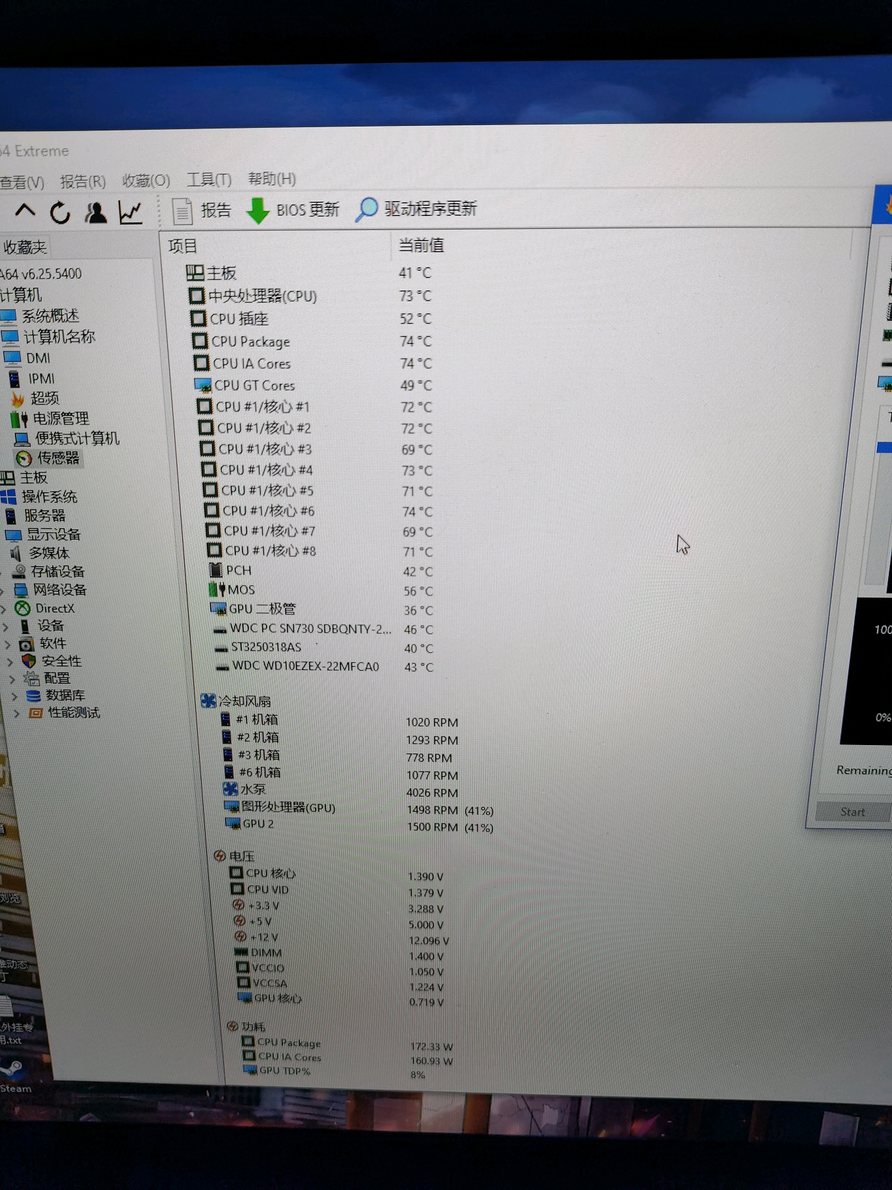The height and width of the screenshot is (1190, 892).
Task: Expand the 软件 tree node
Action: click(x=8, y=645)
